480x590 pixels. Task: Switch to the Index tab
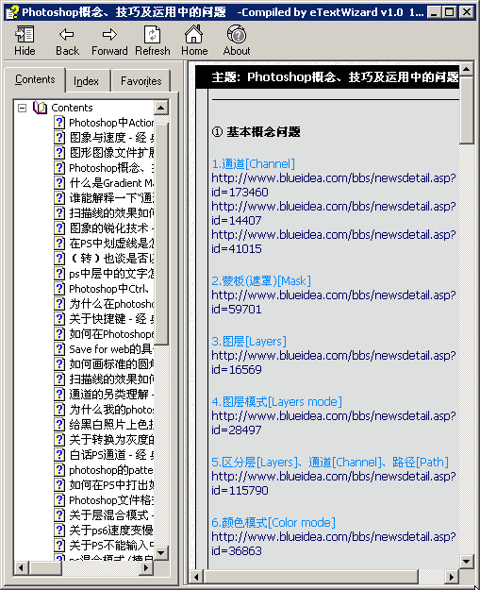86,81
